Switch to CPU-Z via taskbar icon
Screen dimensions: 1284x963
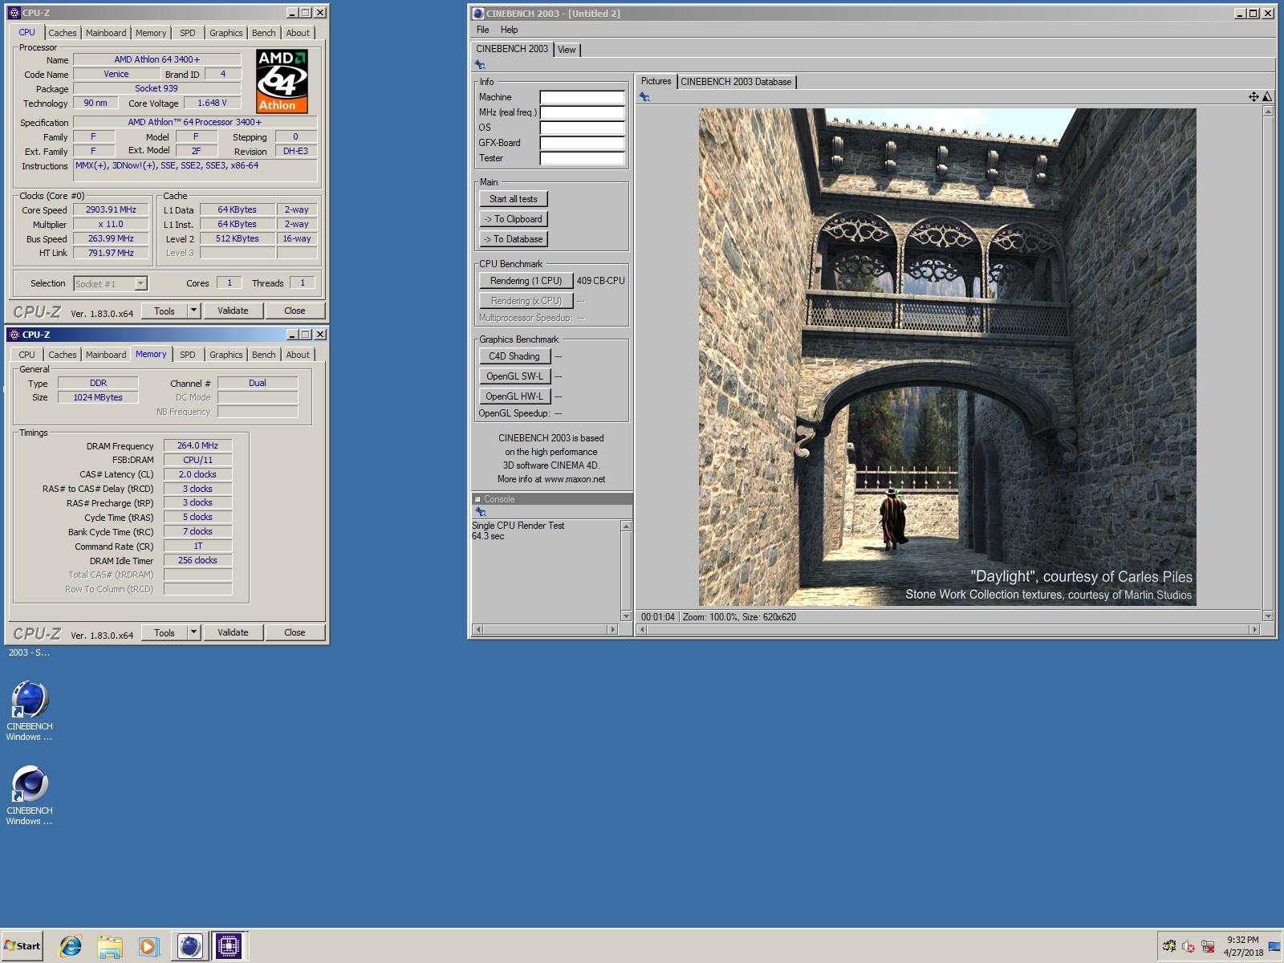(229, 946)
